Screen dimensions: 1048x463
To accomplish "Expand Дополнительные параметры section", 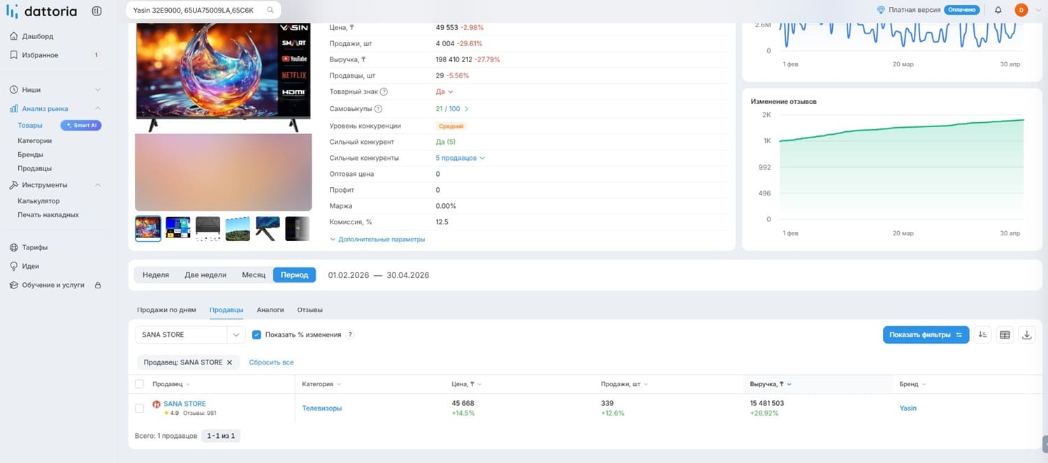I will pyautogui.click(x=377, y=239).
